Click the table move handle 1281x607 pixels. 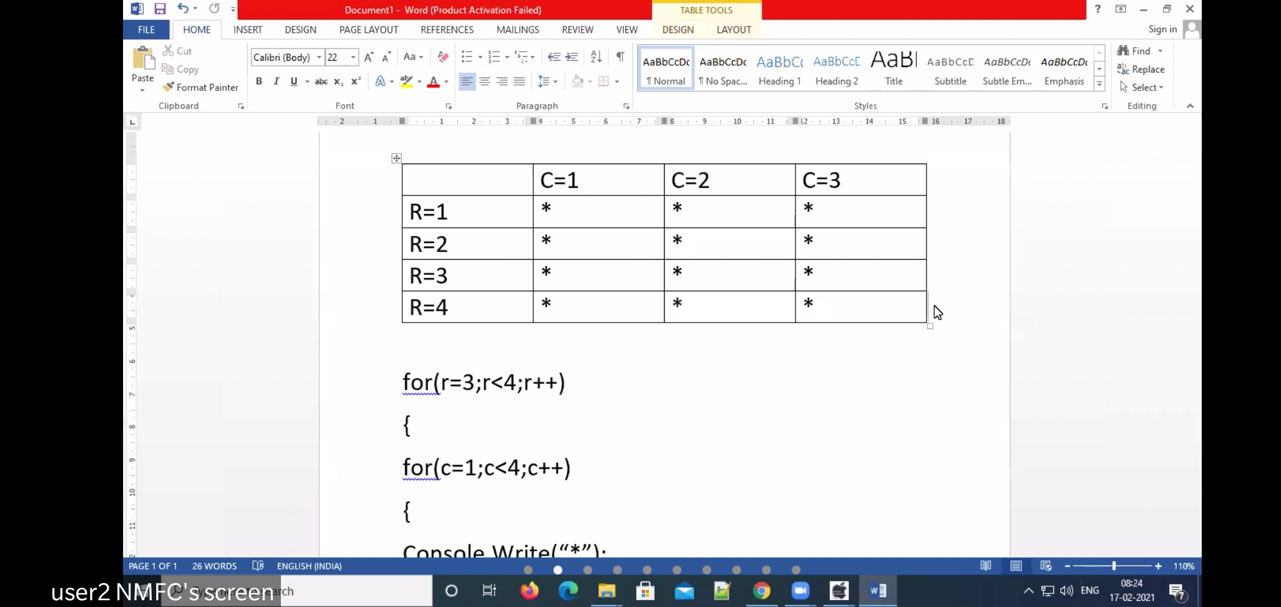point(397,158)
